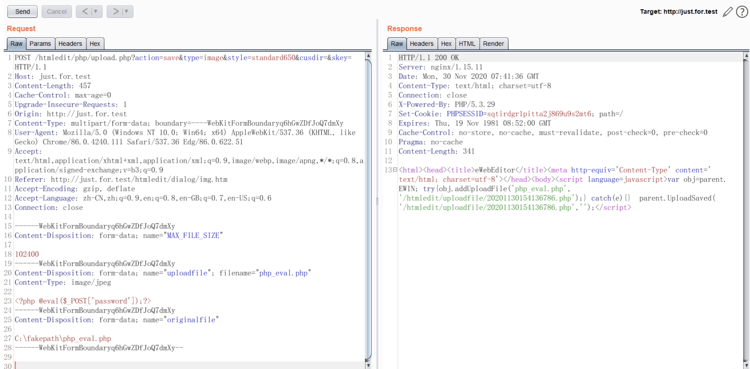Click the 'C:\fakepath\php_eval.php' line
The image size is (750, 369).
(63, 339)
